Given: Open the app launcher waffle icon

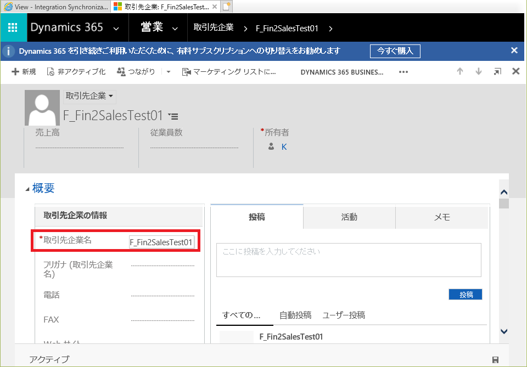Looking at the screenshot, I should (13, 27).
